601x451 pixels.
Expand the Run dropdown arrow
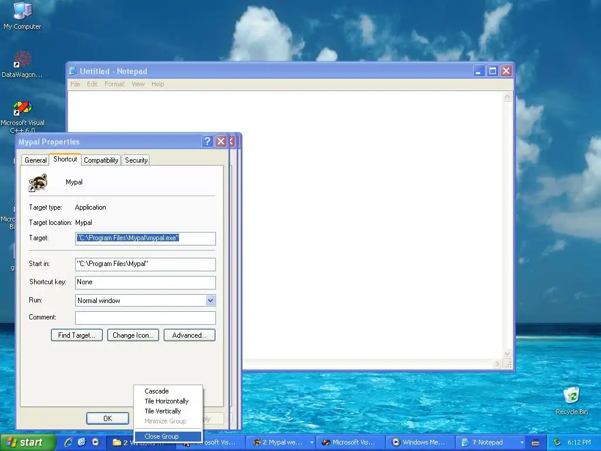click(210, 300)
